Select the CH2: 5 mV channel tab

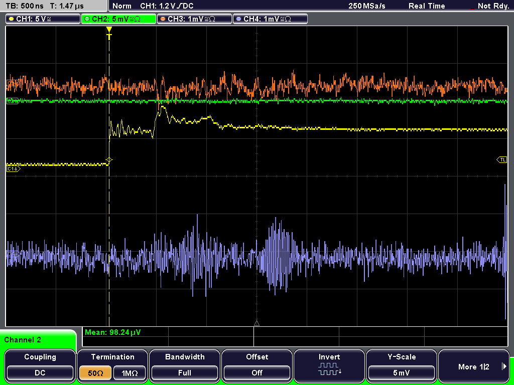click(x=118, y=19)
